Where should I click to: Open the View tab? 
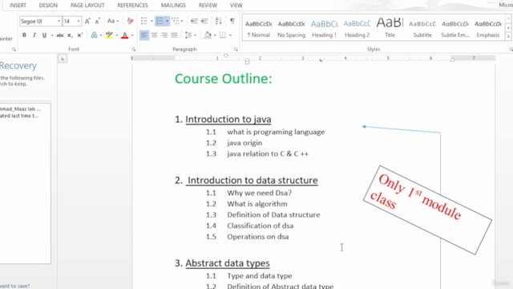pos(236,6)
